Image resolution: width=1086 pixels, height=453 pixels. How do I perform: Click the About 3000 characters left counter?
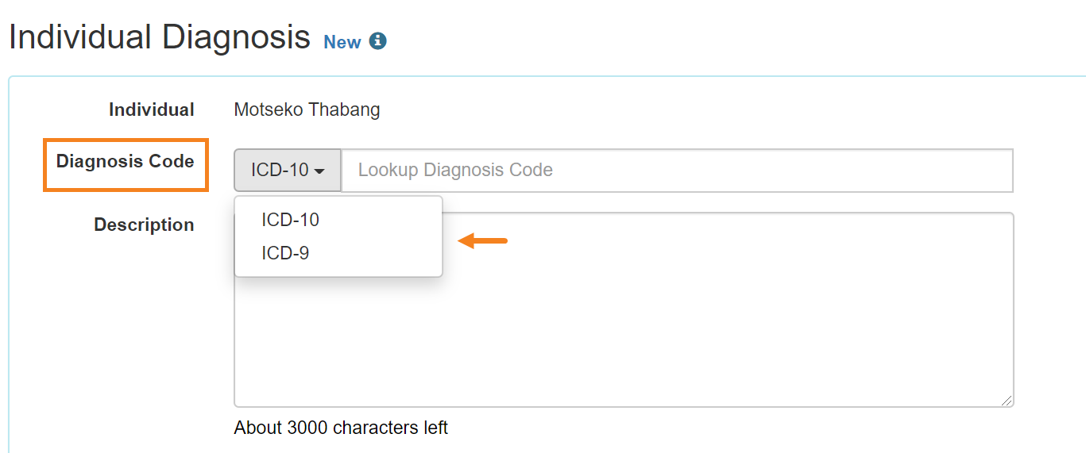coord(341,428)
